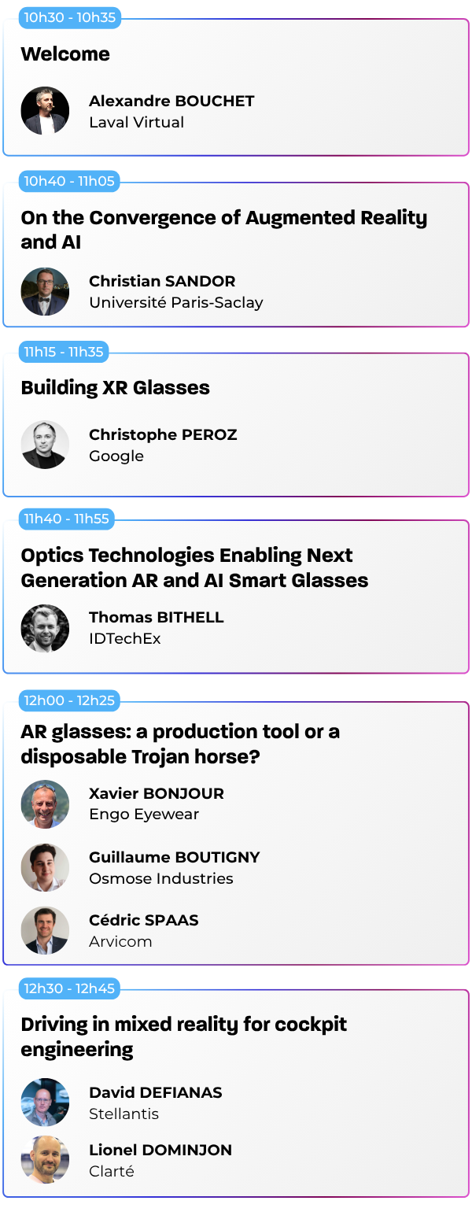Click Christian Sandor's avatar picture
The height and width of the screenshot is (1208, 472).
click(45, 291)
